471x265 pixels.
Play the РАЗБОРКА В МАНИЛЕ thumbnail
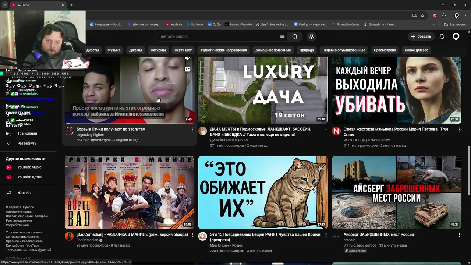click(x=130, y=192)
